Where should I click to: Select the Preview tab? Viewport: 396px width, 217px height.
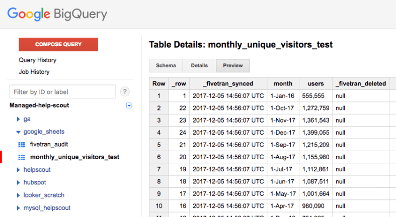[232, 66]
